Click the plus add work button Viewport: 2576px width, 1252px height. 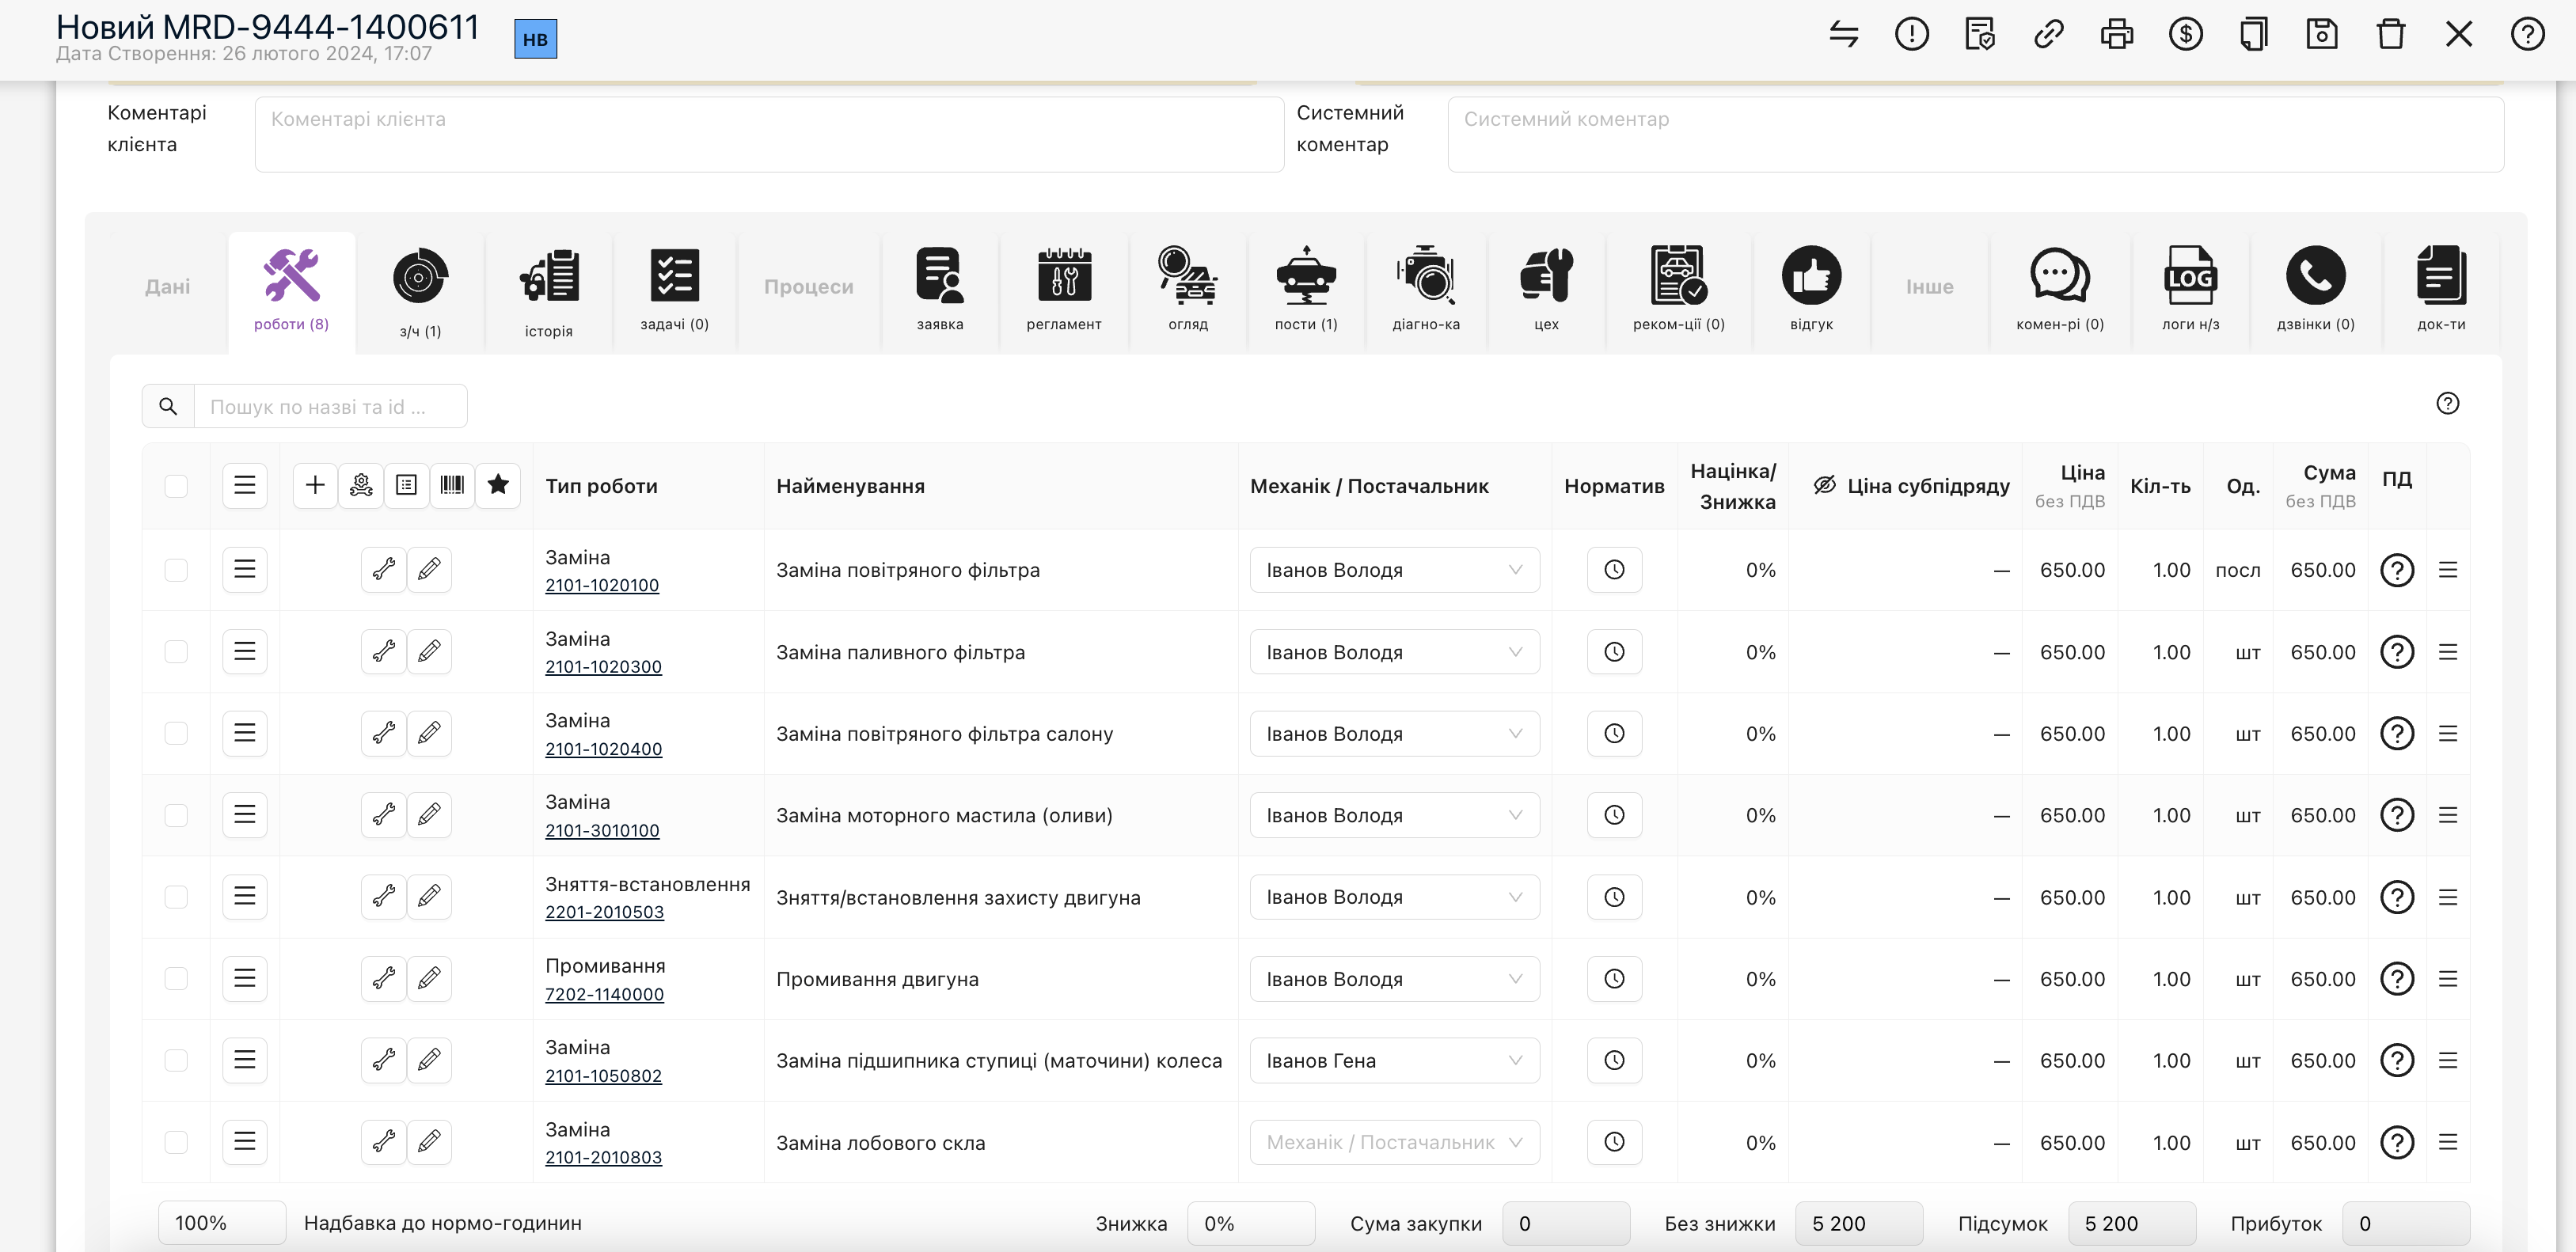coord(315,485)
